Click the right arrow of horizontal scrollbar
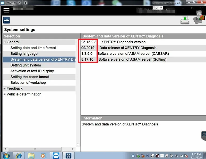This screenshot has width=206, height=159. click(73, 149)
